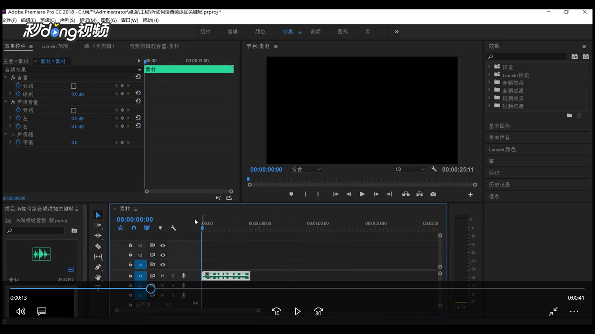The image size is (595, 334).
Task: Open the 适合 zoom dropdown
Action: 306,169
